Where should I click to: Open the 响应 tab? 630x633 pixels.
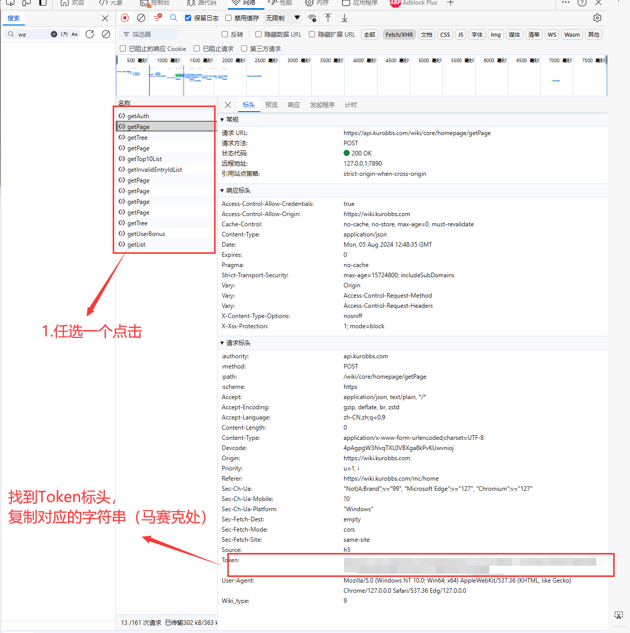tap(294, 105)
